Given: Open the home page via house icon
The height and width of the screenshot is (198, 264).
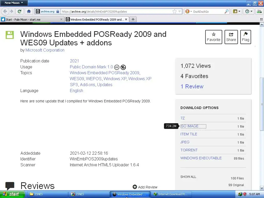Looking at the screenshot, I should click(x=29, y=11).
